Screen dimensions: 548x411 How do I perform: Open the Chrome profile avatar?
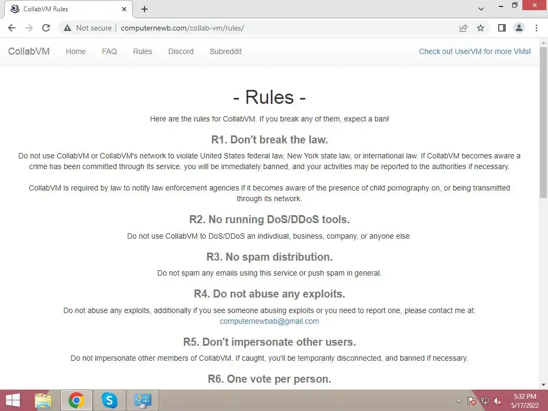point(519,28)
